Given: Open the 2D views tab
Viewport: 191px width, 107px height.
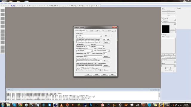Looking at the screenshot, I should (93, 31).
